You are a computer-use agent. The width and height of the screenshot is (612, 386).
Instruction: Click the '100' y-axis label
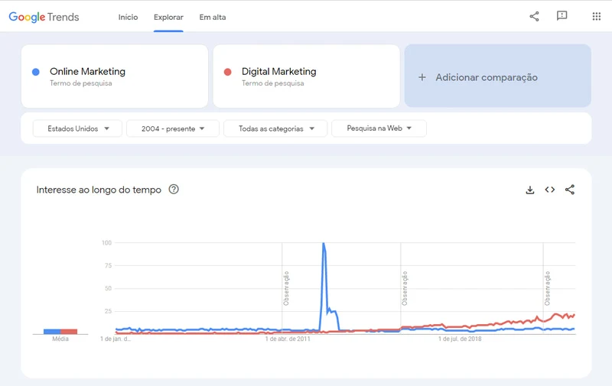click(x=106, y=242)
